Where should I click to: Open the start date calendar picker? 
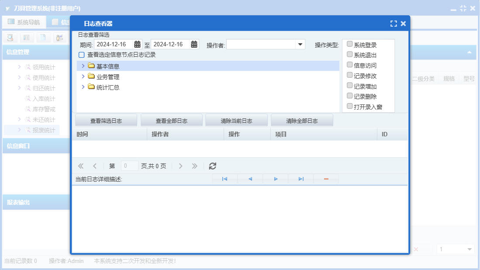(x=137, y=45)
